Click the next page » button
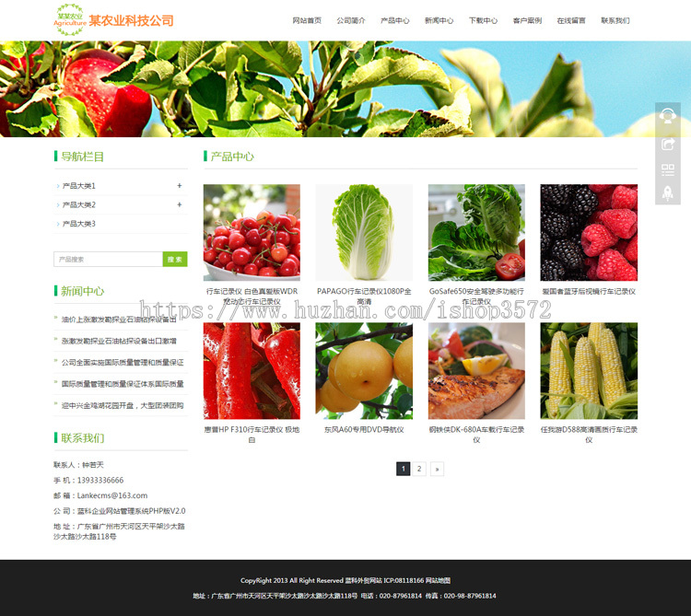 (437, 469)
